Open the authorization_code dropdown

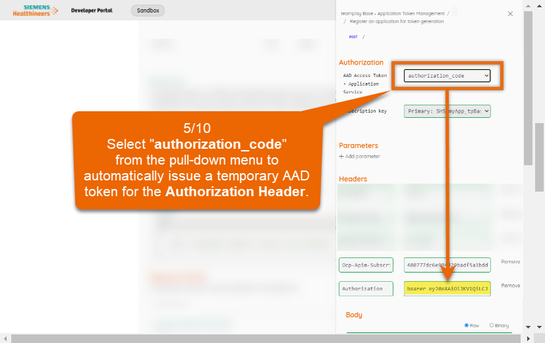tap(447, 76)
